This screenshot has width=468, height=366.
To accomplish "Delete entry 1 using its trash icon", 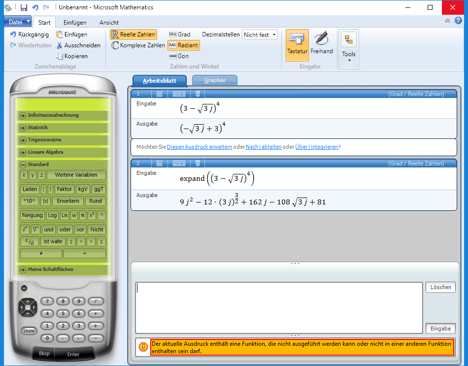I will (198, 94).
